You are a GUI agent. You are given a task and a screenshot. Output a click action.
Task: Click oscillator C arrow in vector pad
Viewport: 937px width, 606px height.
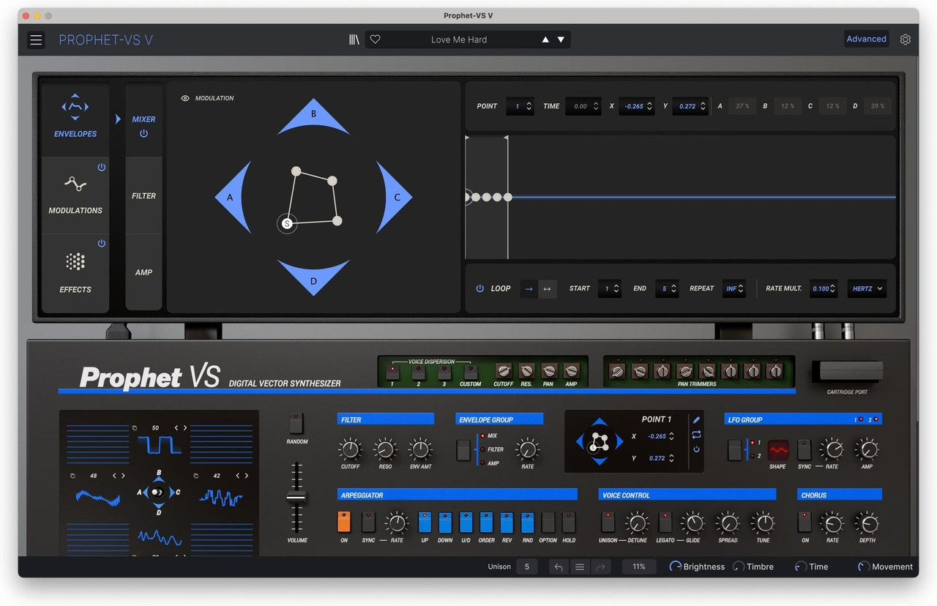[394, 198]
